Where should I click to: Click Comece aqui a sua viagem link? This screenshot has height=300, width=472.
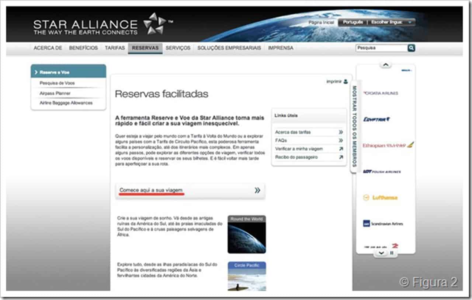[151, 190]
